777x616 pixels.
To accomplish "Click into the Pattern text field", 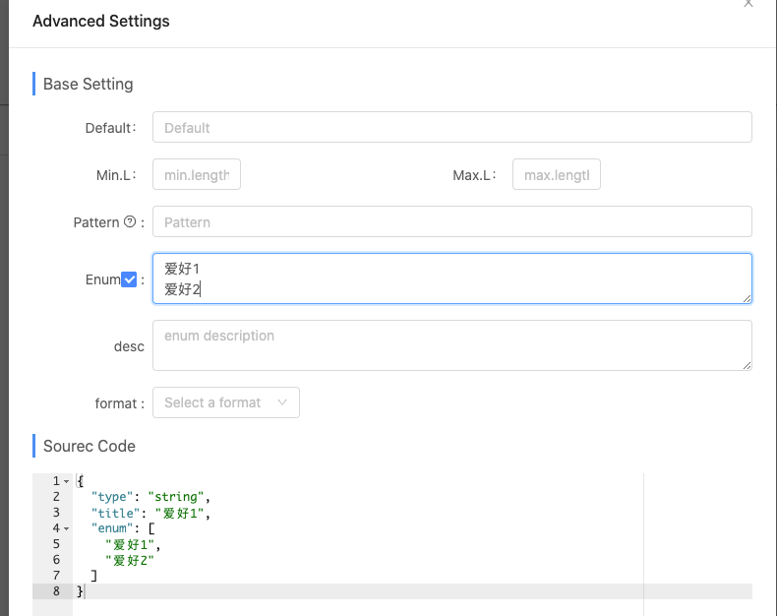I will pos(451,222).
